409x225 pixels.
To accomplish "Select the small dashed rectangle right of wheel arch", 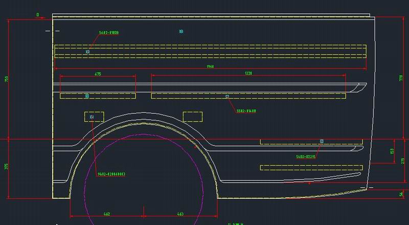I will 192,117.
